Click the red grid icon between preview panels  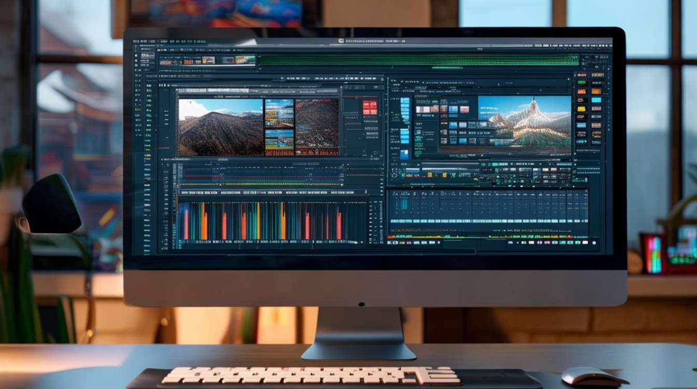tap(370, 107)
